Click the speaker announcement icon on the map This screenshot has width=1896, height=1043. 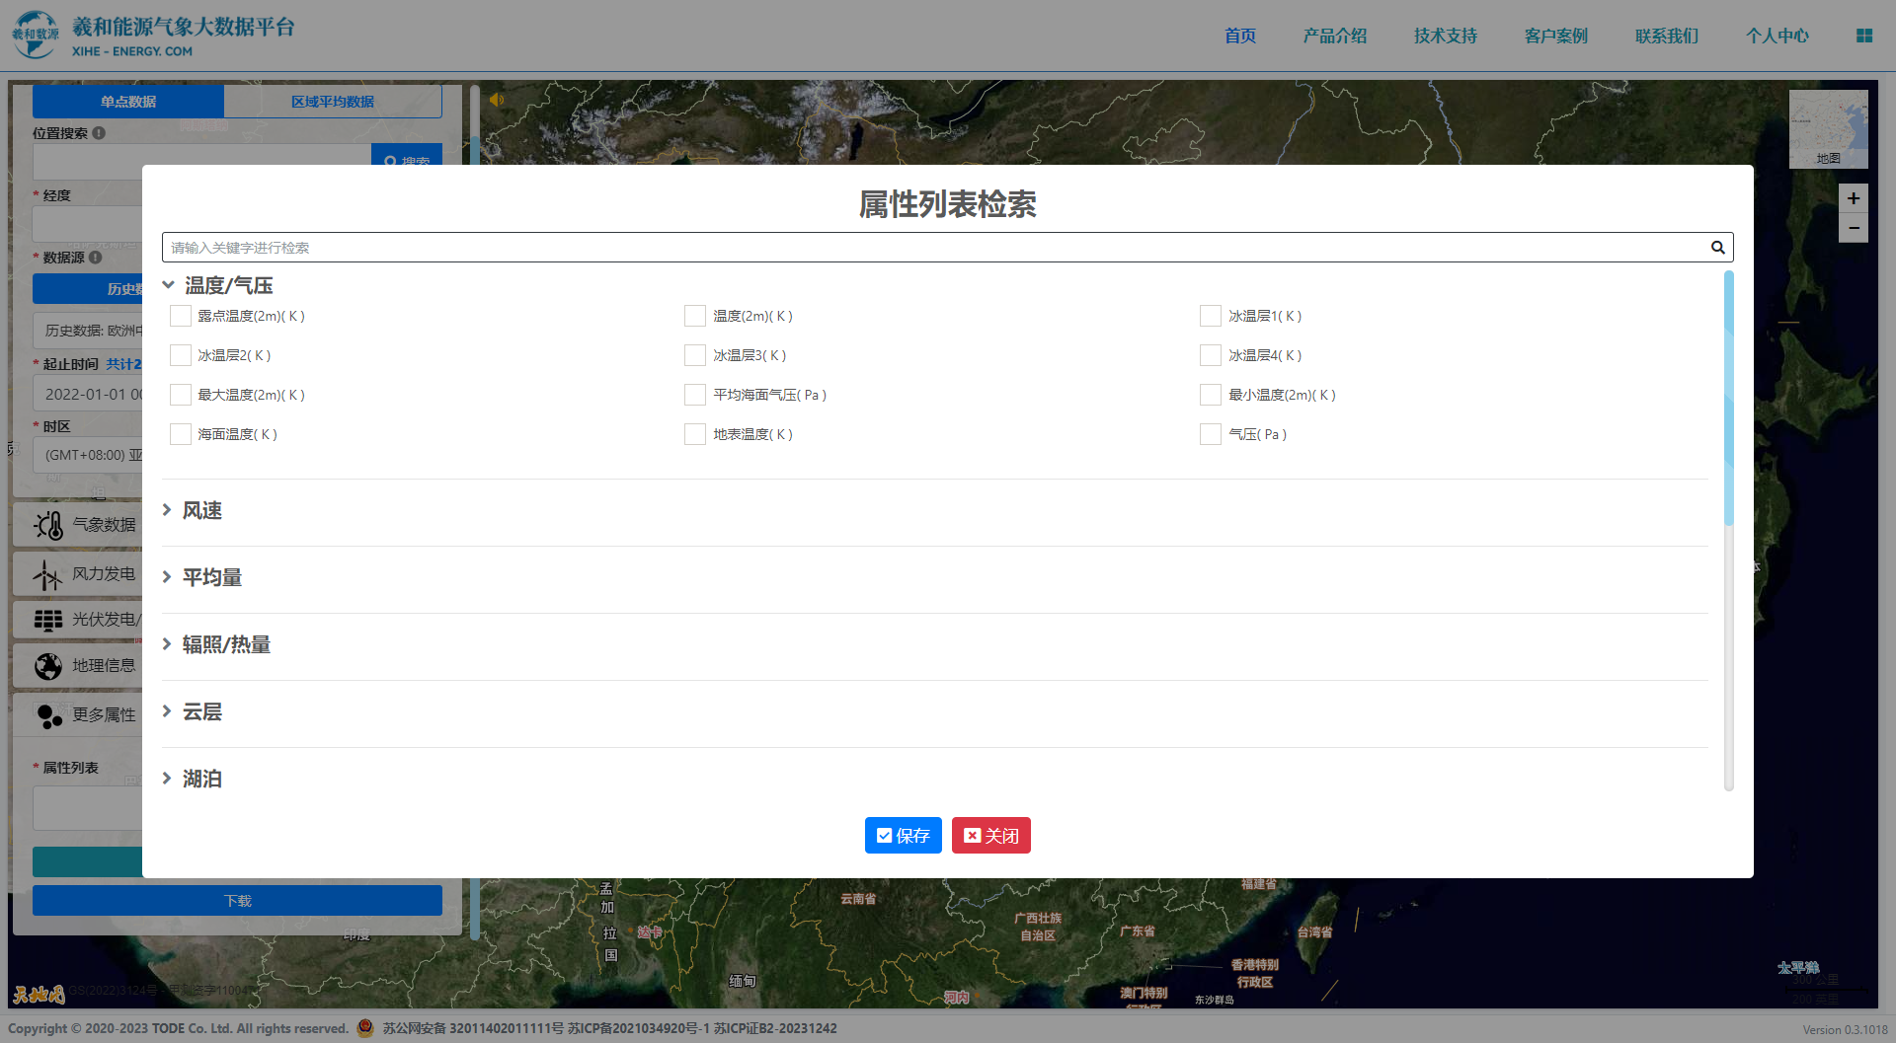pyautogui.click(x=497, y=100)
